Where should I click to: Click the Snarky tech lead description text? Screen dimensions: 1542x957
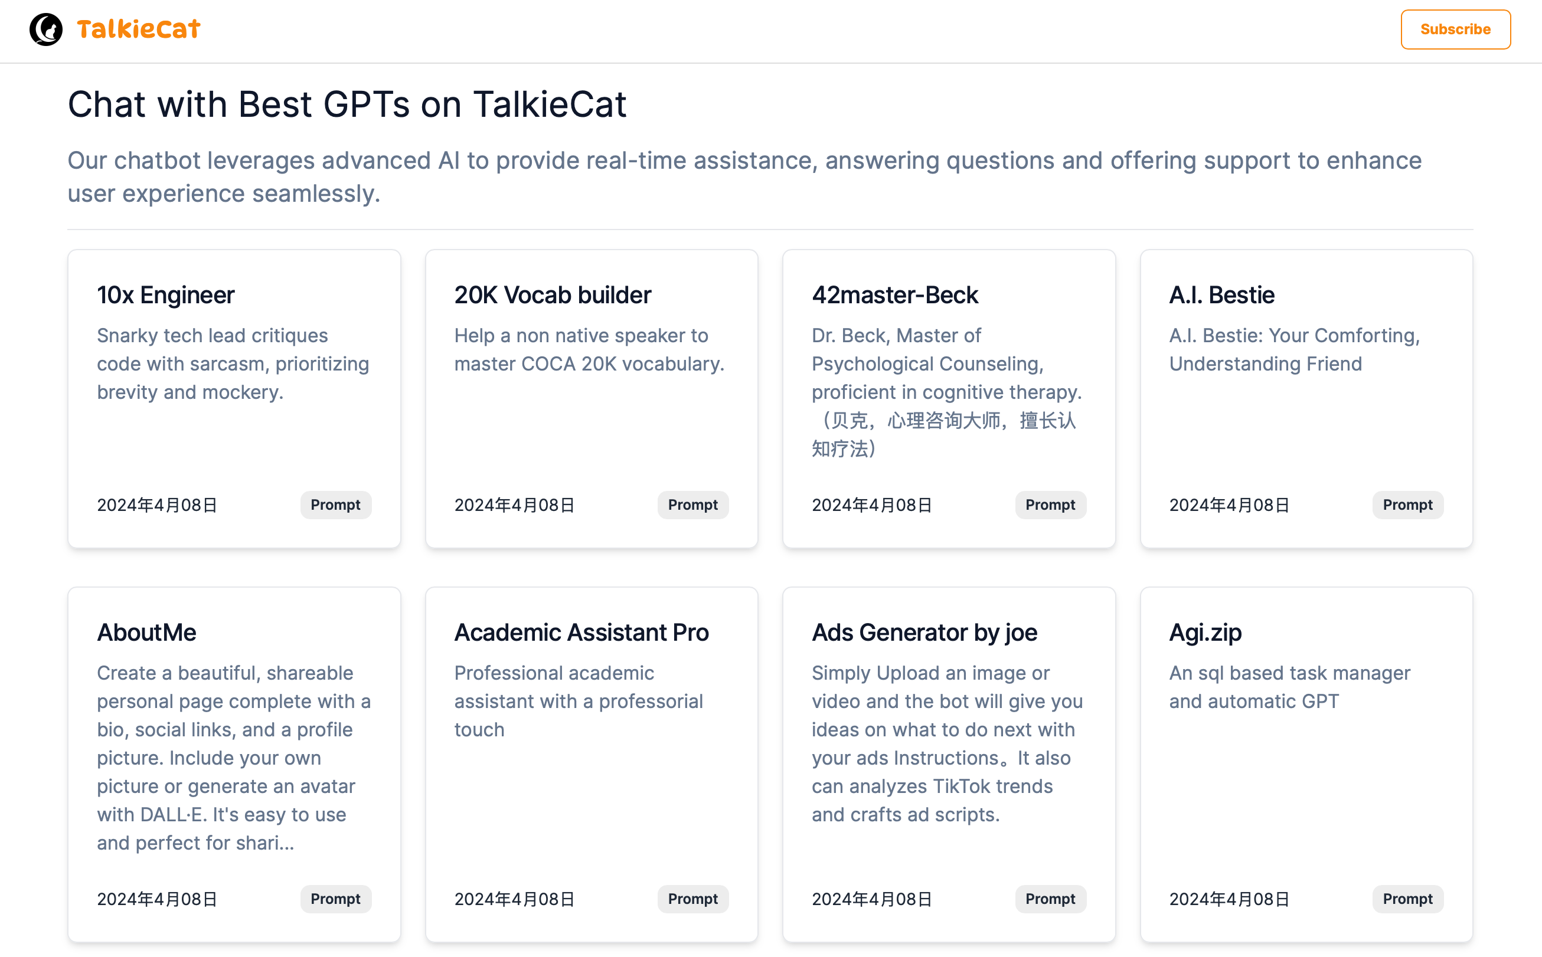point(233,364)
